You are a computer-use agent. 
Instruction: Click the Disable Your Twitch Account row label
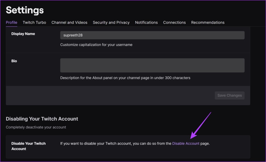29,146
